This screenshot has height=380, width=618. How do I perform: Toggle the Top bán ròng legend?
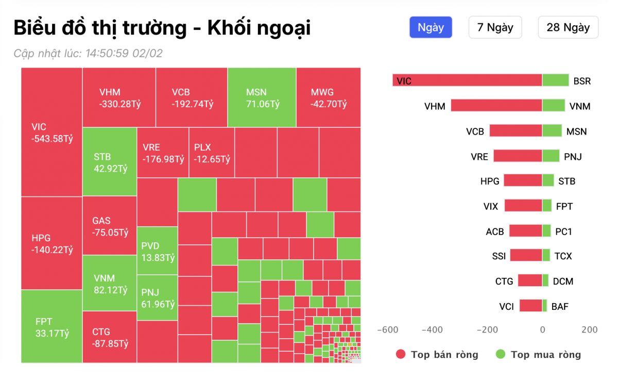click(x=444, y=355)
